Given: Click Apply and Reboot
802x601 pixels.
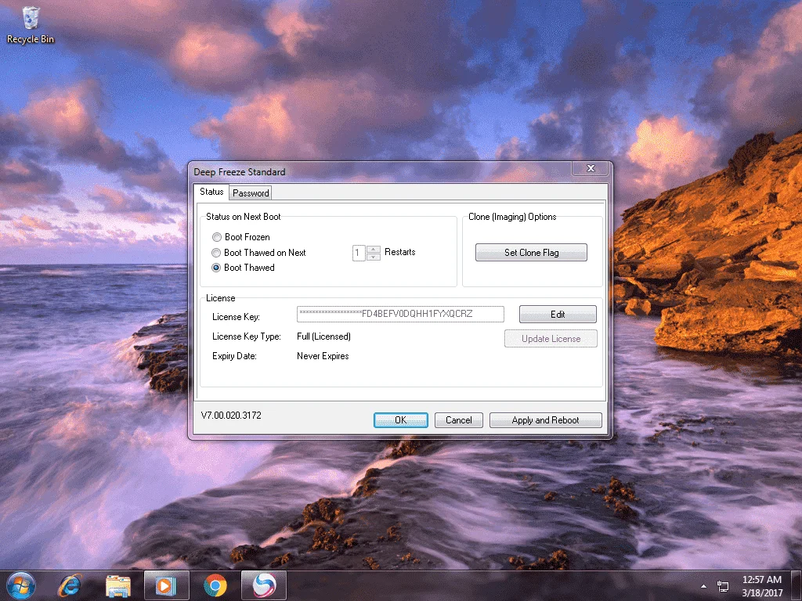Looking at the screenshot, I should tap(545, 420).
